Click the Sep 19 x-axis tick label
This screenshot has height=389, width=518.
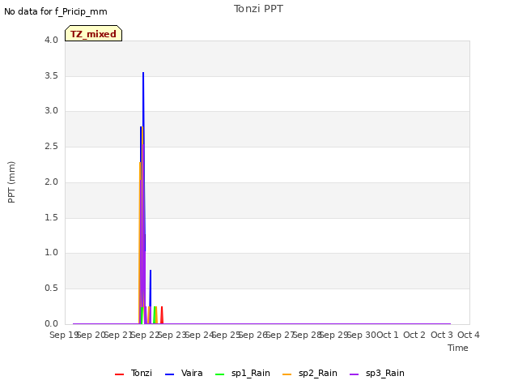click(63, 335)
